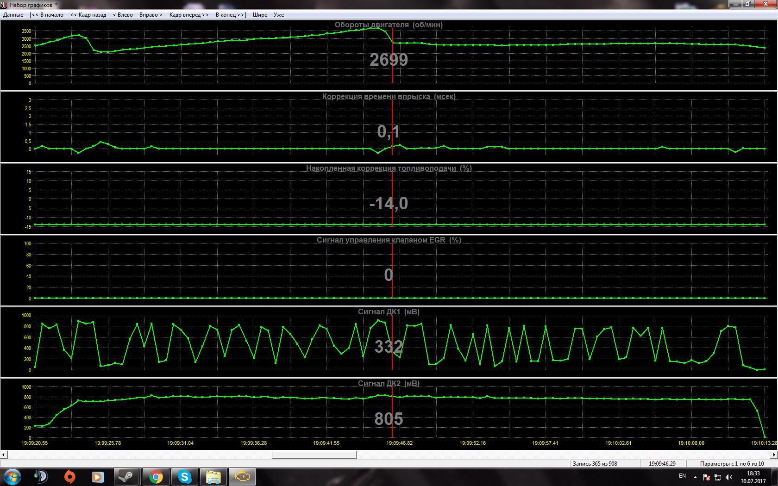Jump to end with В конец
This screenshot has width=778, height=486.
pos(231,15)
